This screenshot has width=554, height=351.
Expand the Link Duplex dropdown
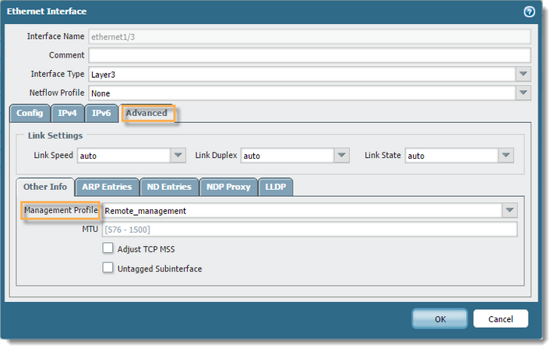341,156
